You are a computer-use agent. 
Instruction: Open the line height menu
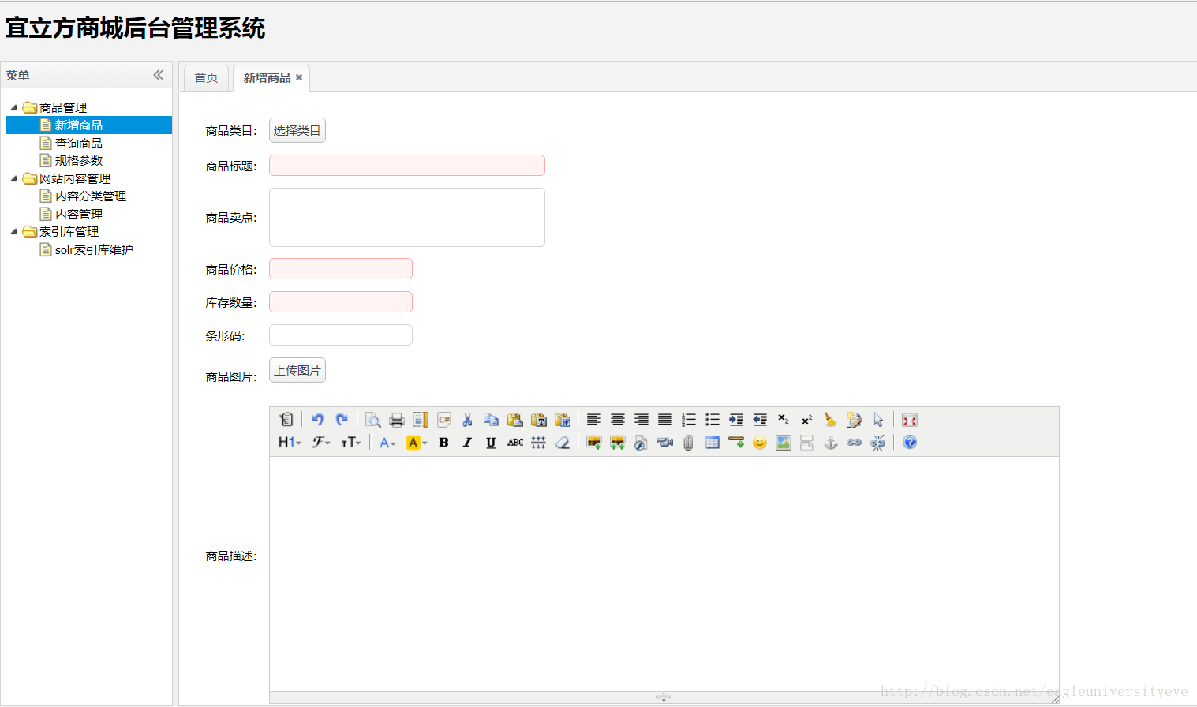tap(538, 443)
